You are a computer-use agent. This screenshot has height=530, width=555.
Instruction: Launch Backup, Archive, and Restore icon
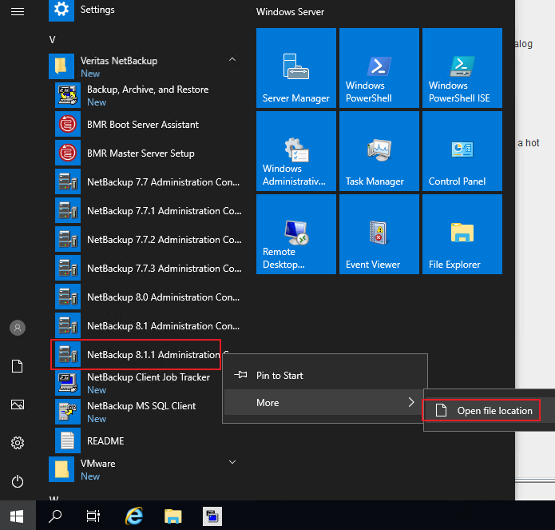tap(68, 95)
